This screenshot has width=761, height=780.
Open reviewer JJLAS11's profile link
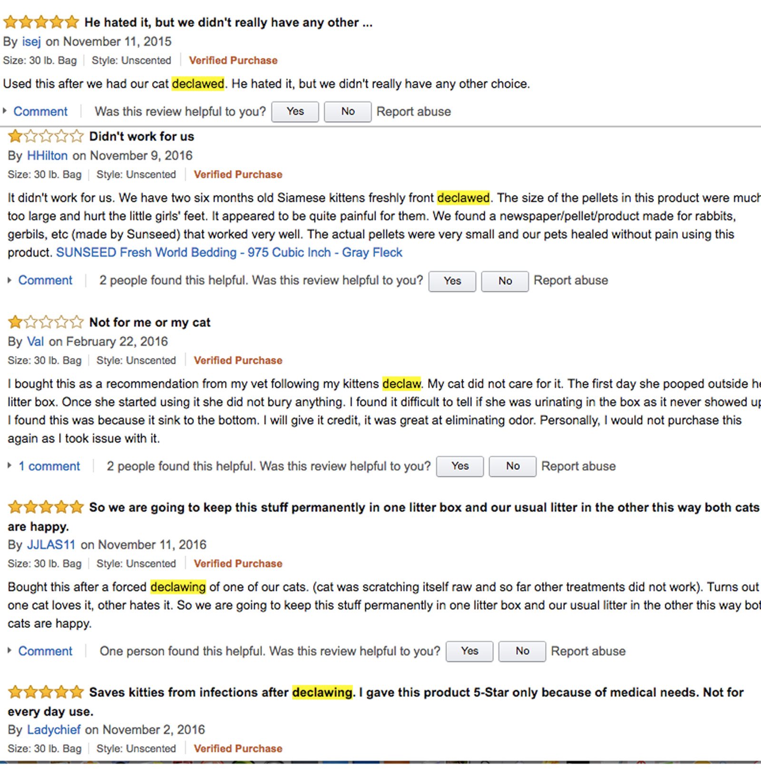51,545
